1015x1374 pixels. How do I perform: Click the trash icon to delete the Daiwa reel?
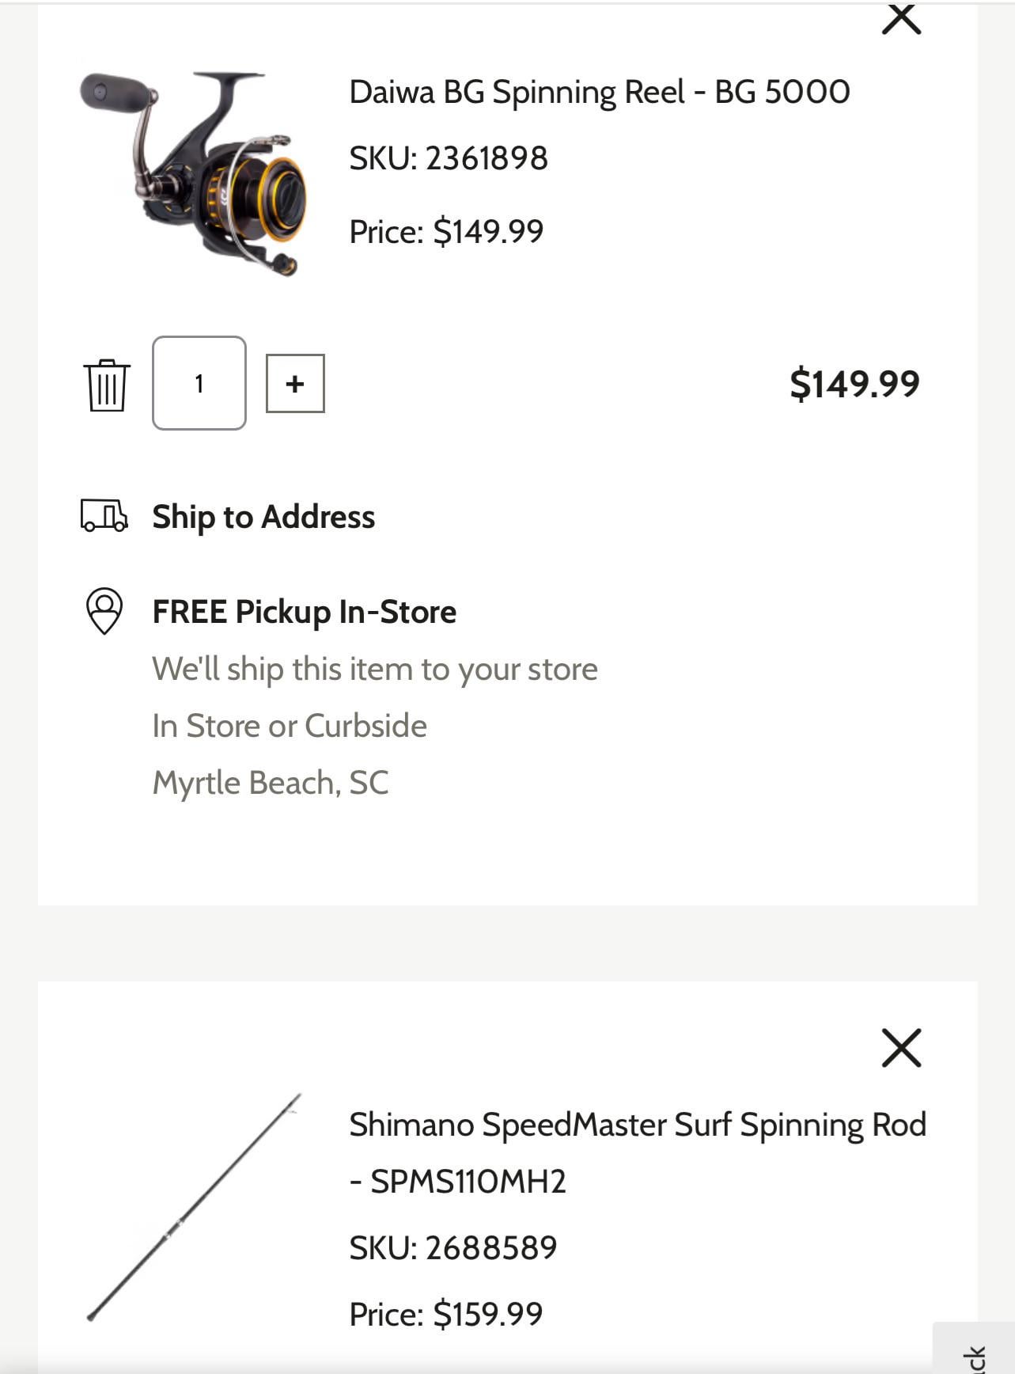[x=106, y=385]
